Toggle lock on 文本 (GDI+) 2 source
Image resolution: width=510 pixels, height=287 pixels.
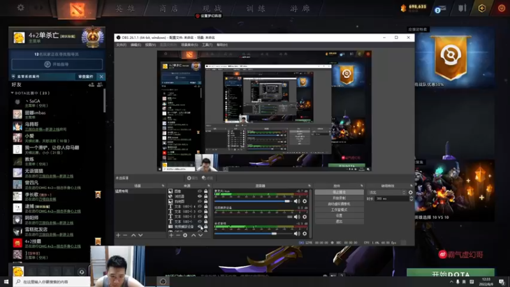[x=205, y=216]
